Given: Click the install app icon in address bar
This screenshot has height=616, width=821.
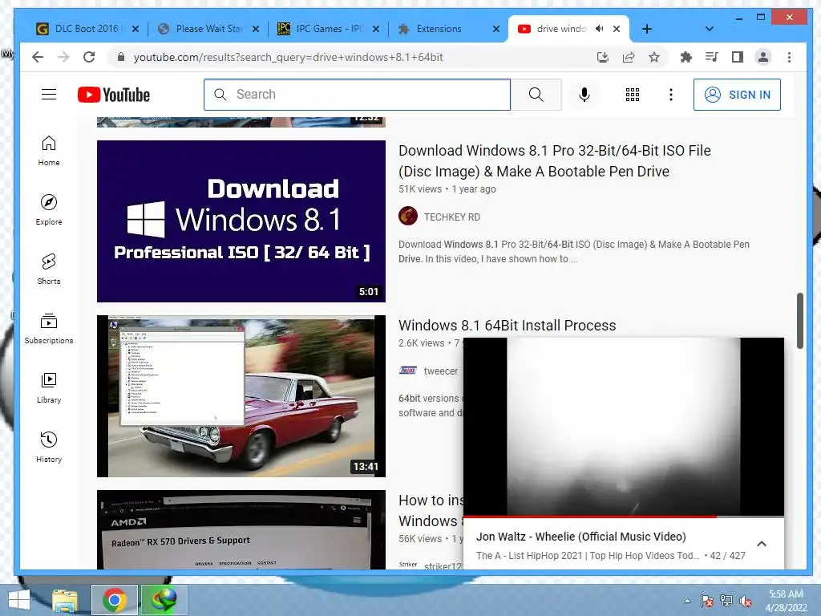Looking at the screenshot, I should (x=603, y=57).
